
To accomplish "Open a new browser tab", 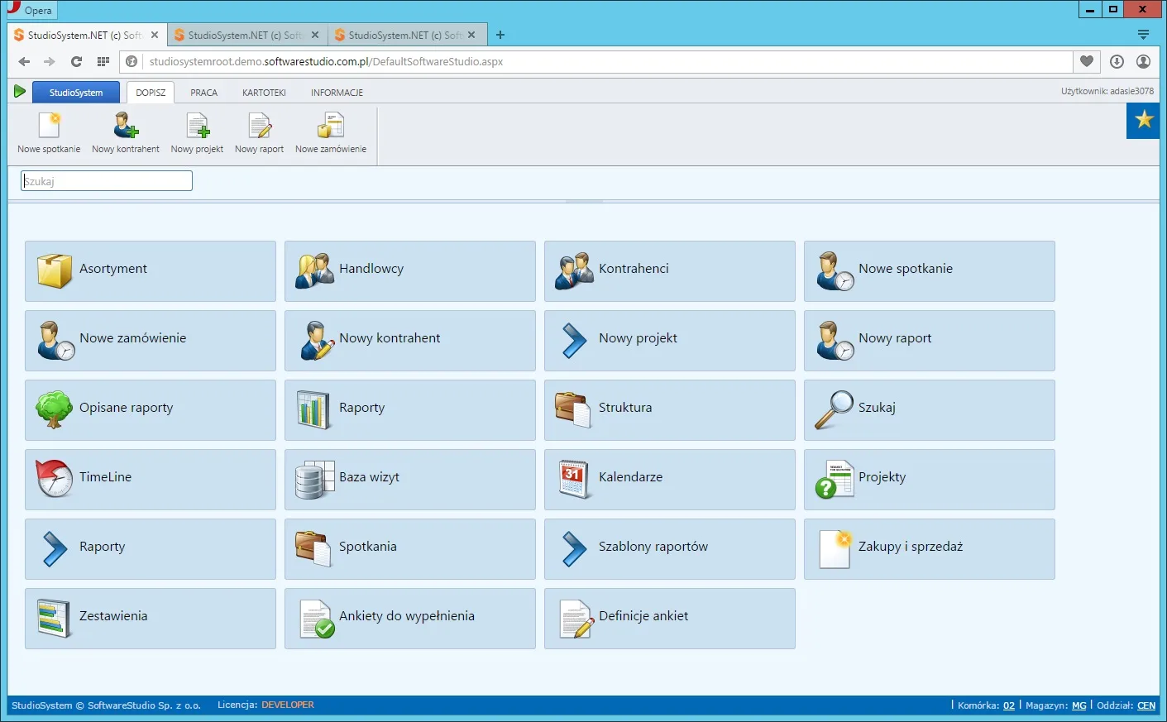I will (500, 35).
